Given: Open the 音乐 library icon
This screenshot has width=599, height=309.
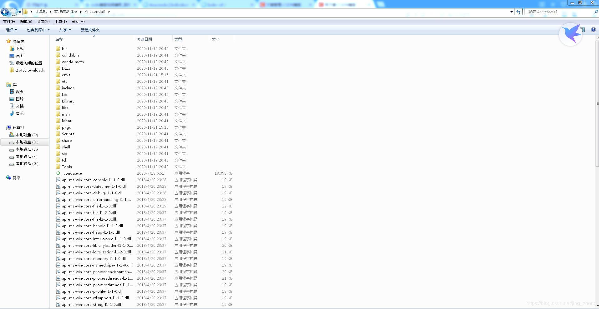Looking at the screenshot, I should pos(12,113).
